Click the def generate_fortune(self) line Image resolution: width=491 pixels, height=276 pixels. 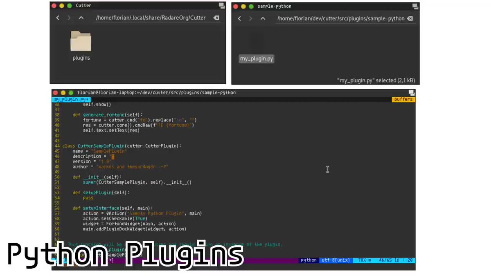coord(107,115)
